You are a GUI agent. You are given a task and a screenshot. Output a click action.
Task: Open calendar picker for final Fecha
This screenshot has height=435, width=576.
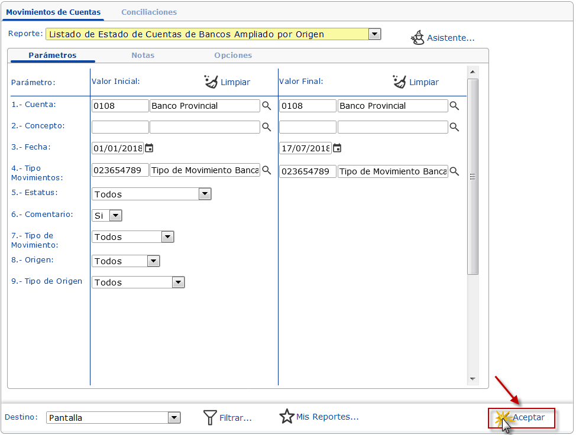[x=337, y=148]
